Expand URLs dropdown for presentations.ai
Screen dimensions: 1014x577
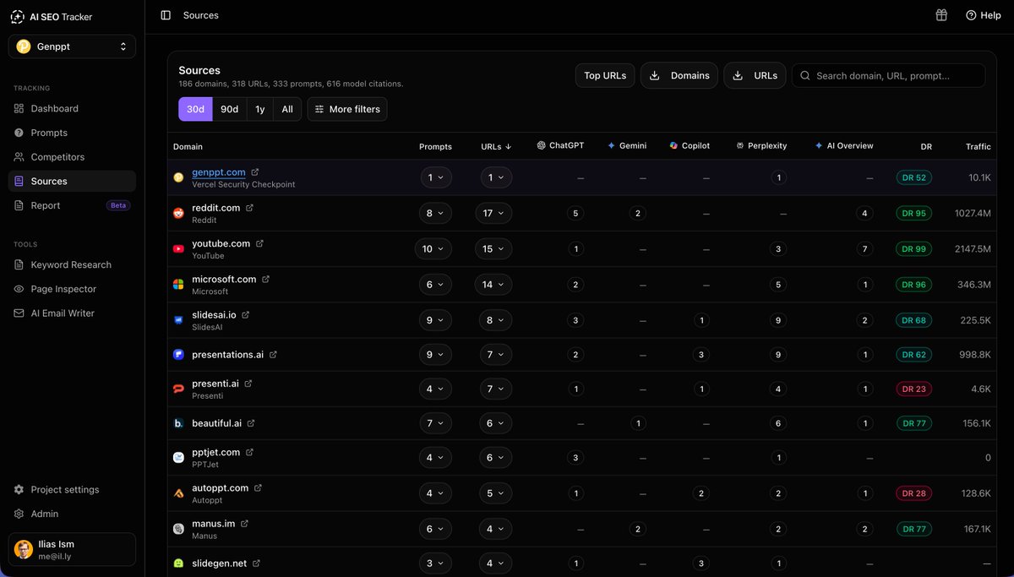(495, 355)
